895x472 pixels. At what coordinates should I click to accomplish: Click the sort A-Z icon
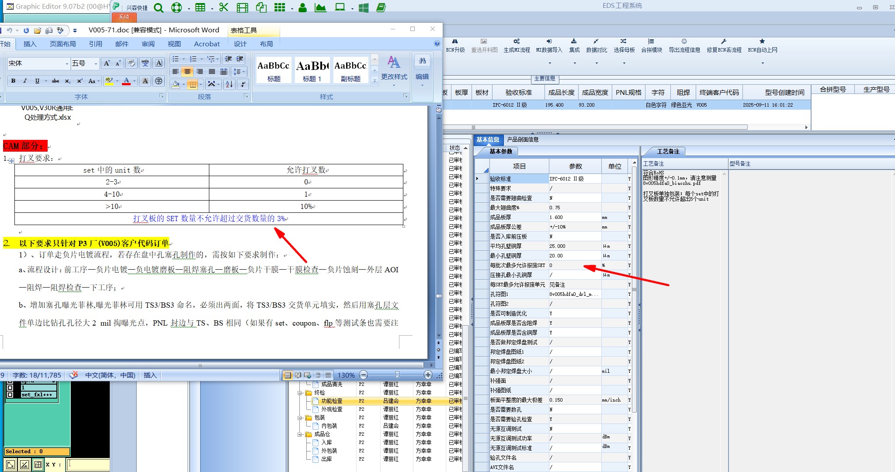coord(229,84)
